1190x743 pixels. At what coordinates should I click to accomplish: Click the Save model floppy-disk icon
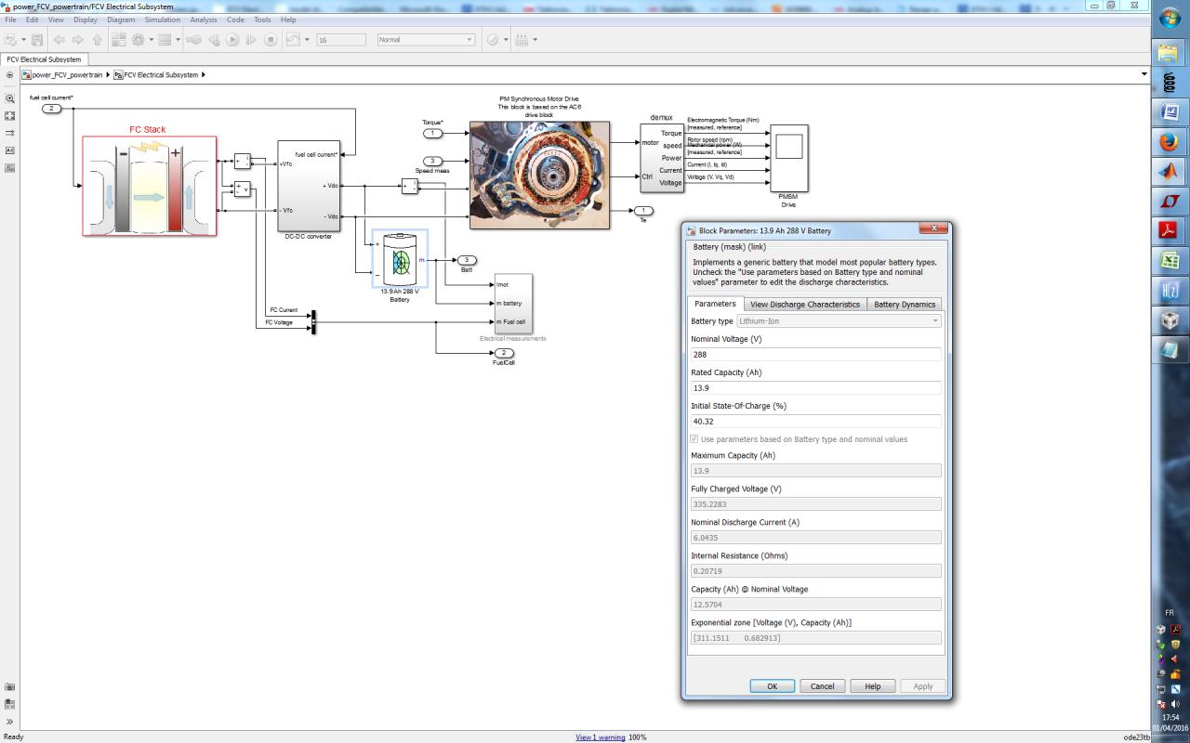tap(37, 40)
